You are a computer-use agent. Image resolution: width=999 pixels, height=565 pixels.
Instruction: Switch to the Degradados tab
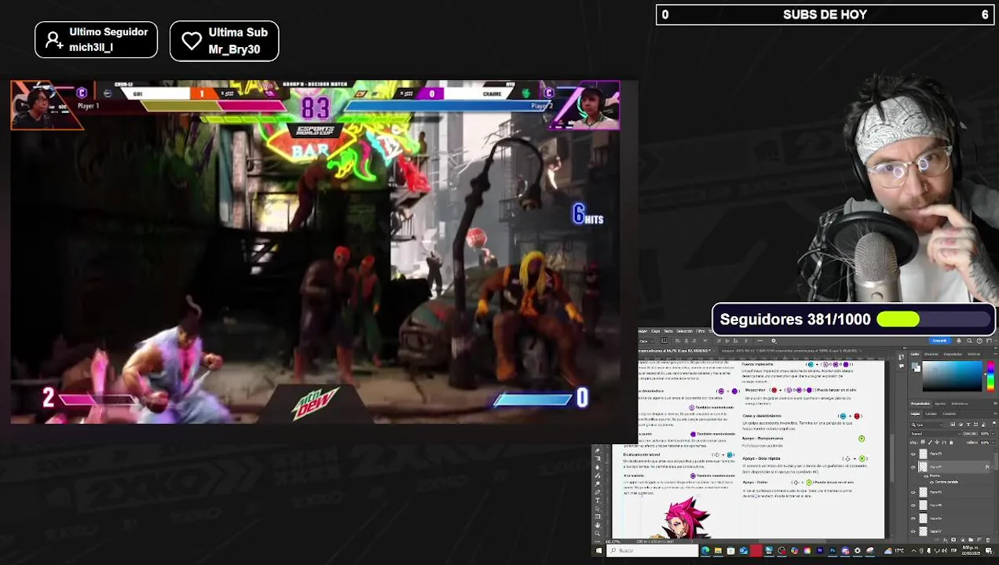[953, 354]
